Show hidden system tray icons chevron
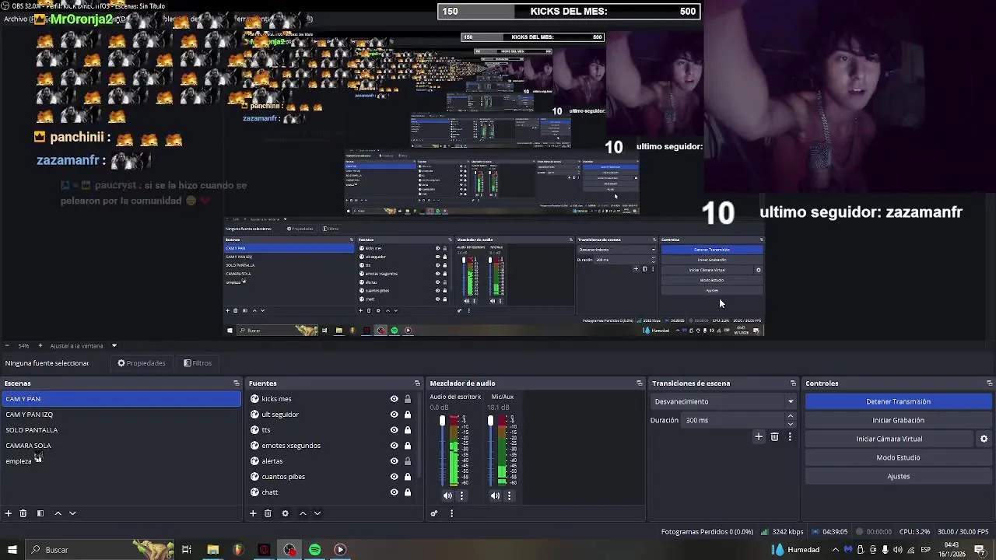The image size is (996, 560). [835, 550]
